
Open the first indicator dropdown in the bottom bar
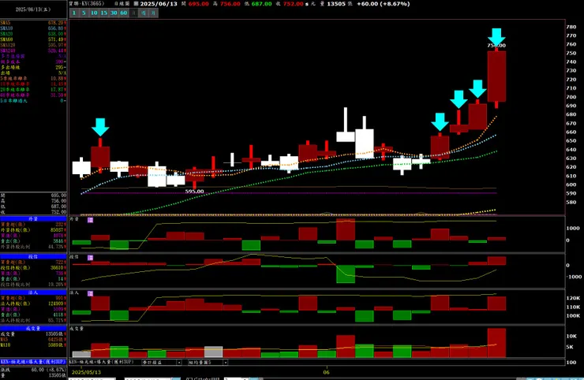(x=162, y=362)
